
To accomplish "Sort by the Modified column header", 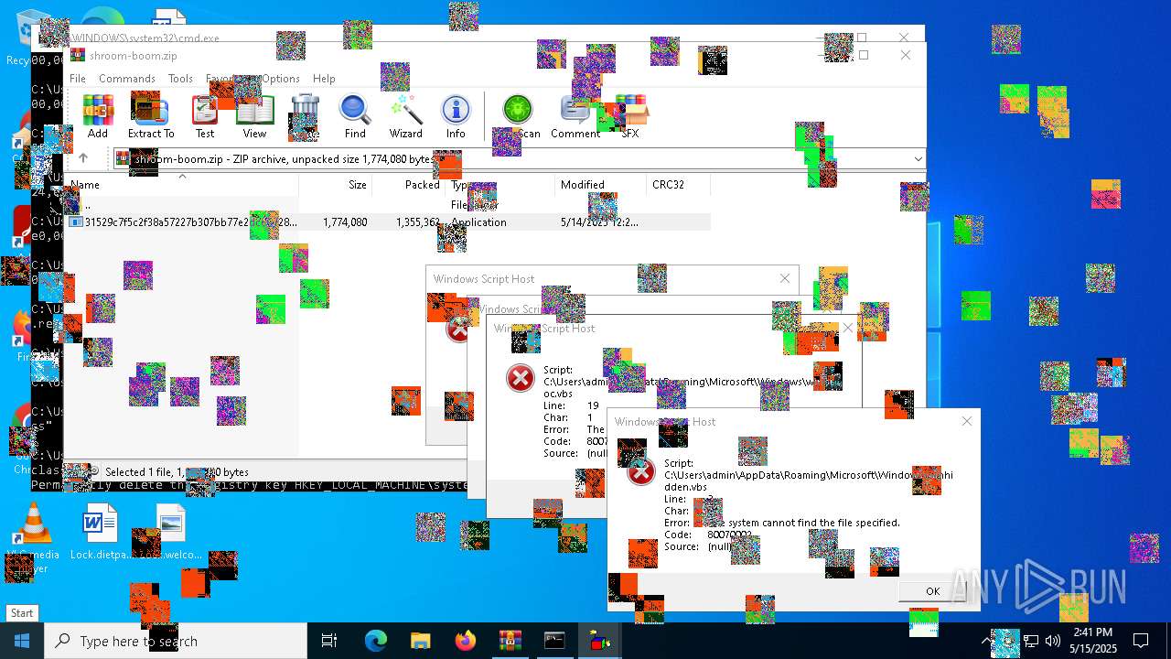I will (600, 185).
